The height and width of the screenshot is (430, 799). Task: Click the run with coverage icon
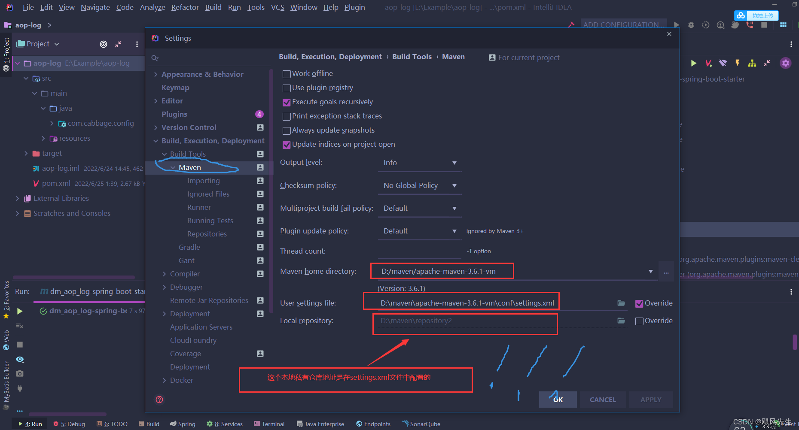click(x=706, y=25)
